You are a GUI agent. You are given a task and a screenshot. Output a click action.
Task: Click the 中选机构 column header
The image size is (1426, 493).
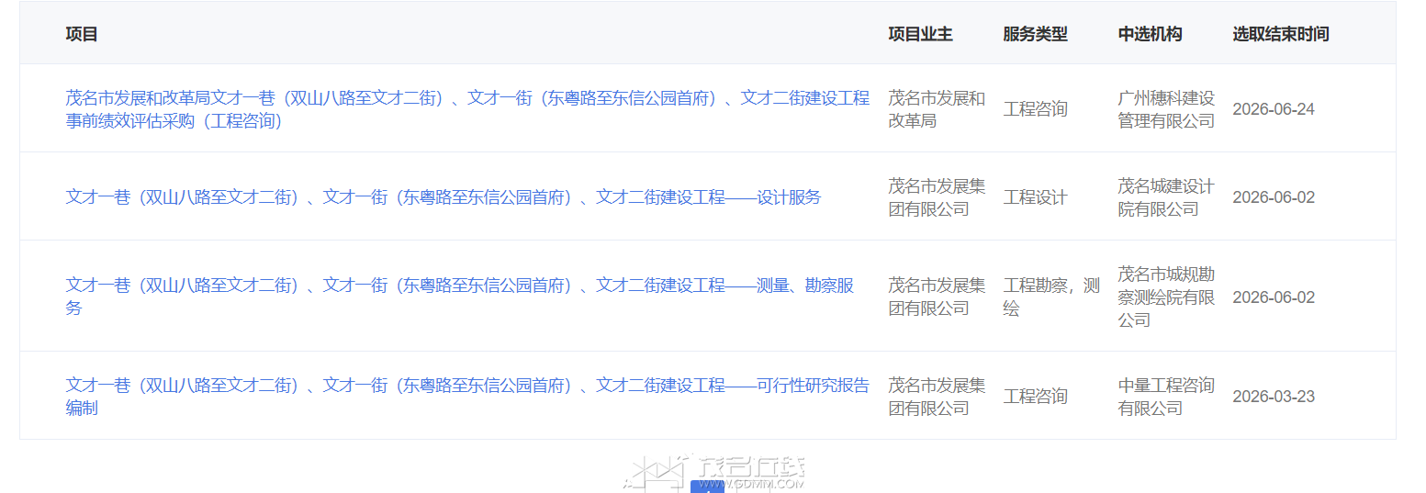1150,34
